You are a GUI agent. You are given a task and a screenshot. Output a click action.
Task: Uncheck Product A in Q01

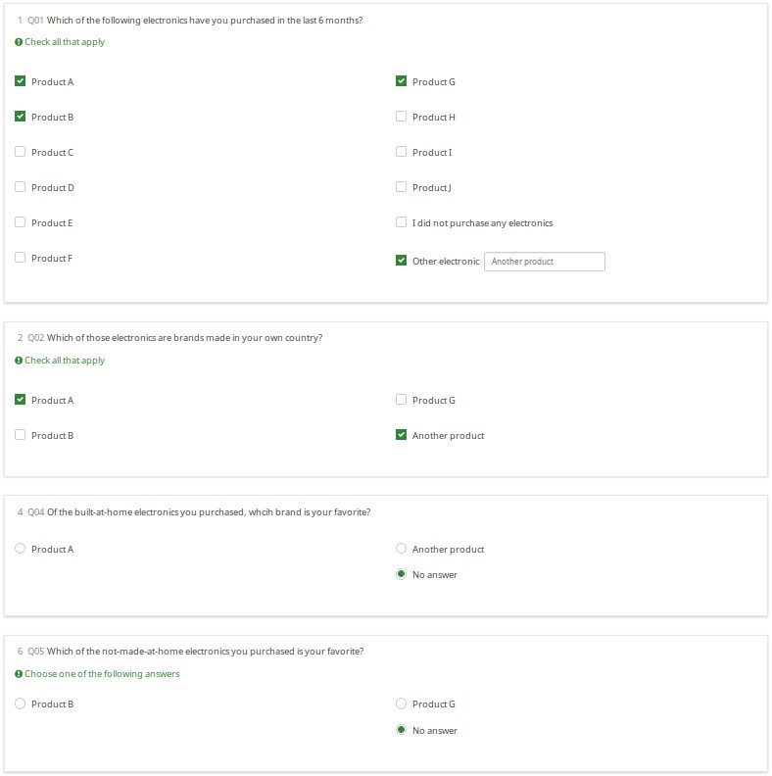click(21, 81)
